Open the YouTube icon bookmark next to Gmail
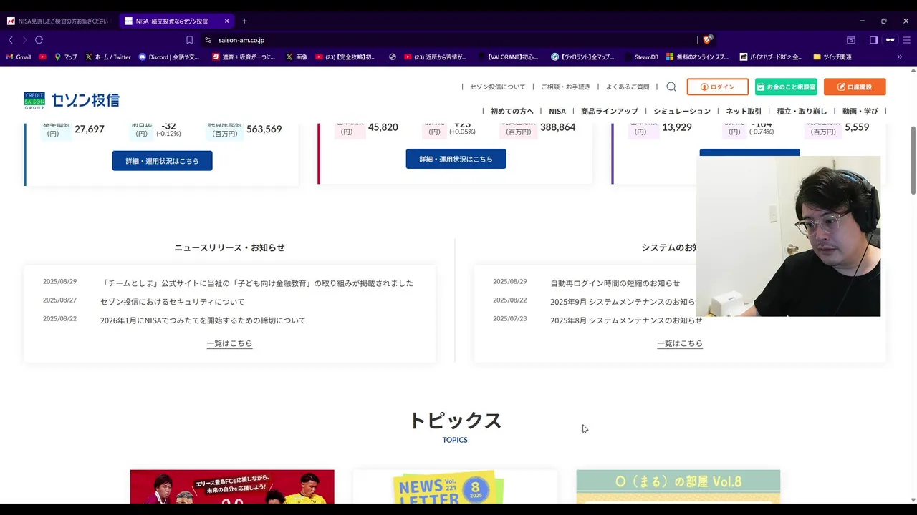Screen dimensions: 917x515 coord(42,57)
